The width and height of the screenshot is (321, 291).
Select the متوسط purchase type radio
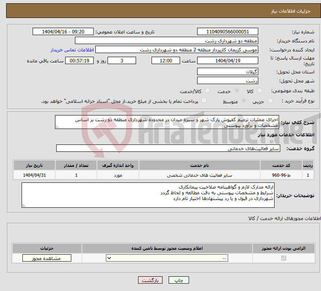tap(244, 101)
